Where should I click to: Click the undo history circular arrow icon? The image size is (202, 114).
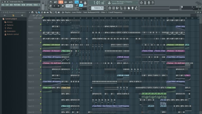[141, 3]
